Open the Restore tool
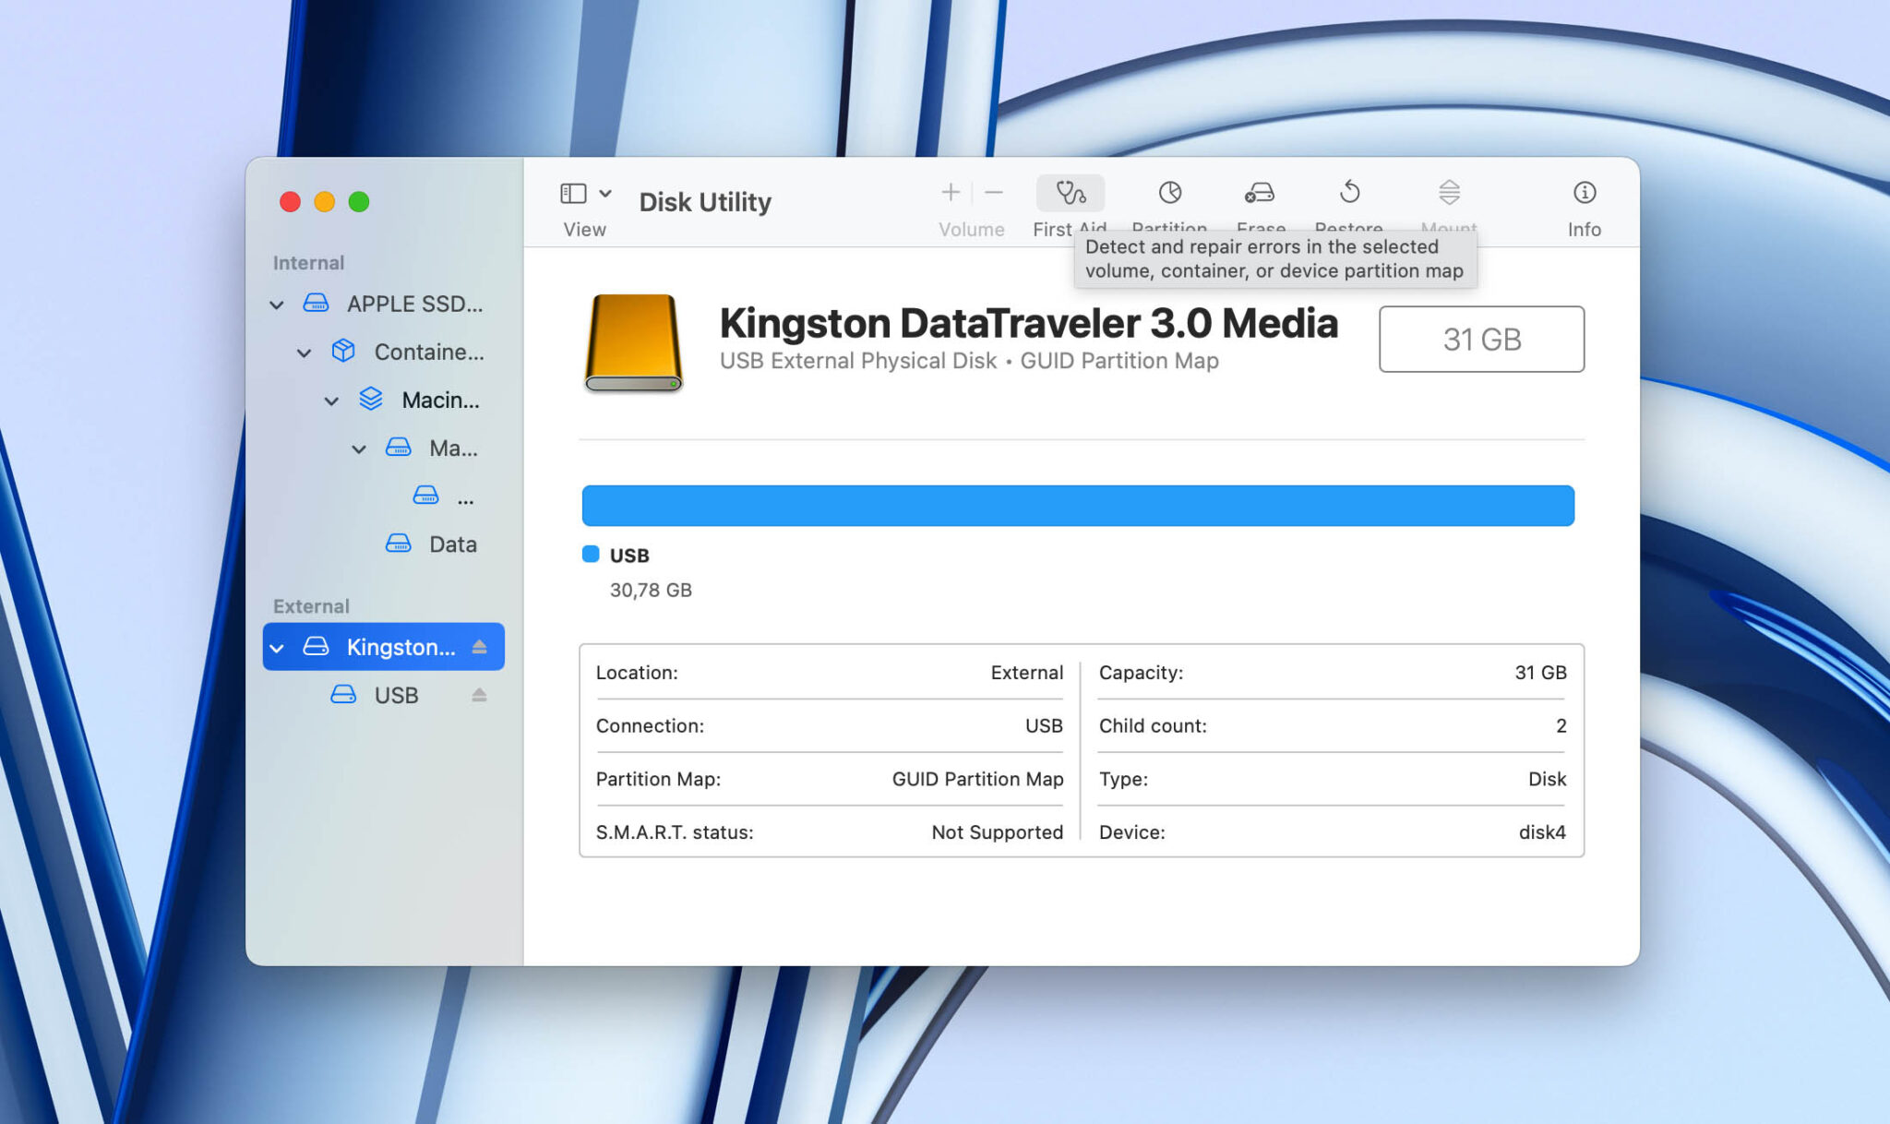1890x1124 pixels. (1349, 194)
